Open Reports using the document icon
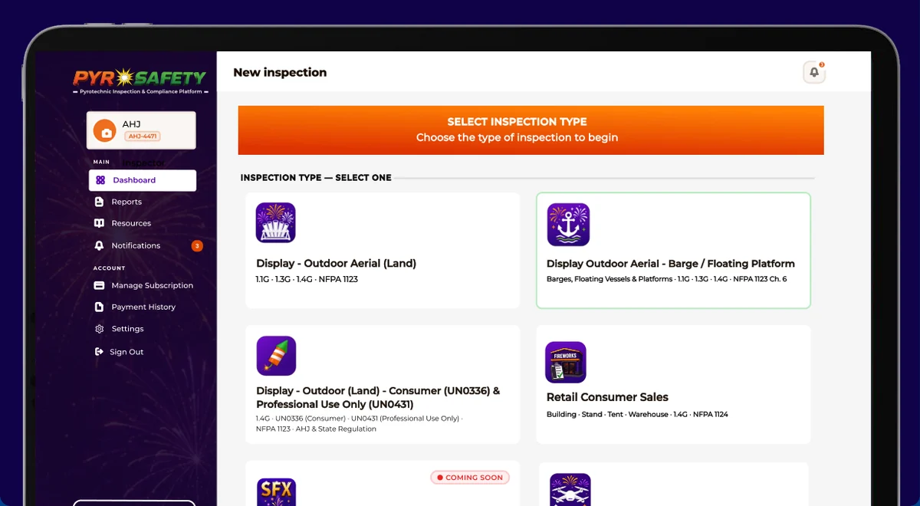 (x=99, y=202)
